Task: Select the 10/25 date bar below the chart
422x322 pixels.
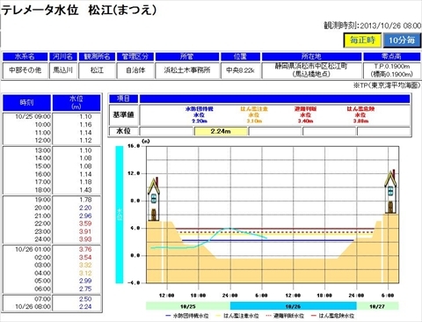Action: [x=188, y=306]
